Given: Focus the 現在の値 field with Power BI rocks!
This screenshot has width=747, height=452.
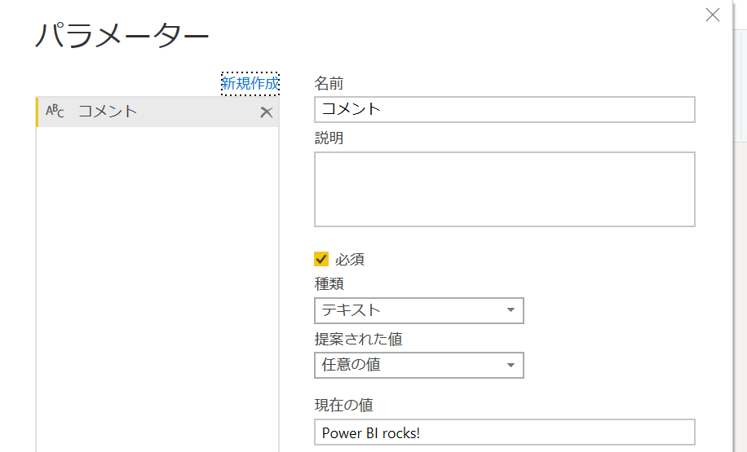Looking at the screenshot, I should point(505,432).
